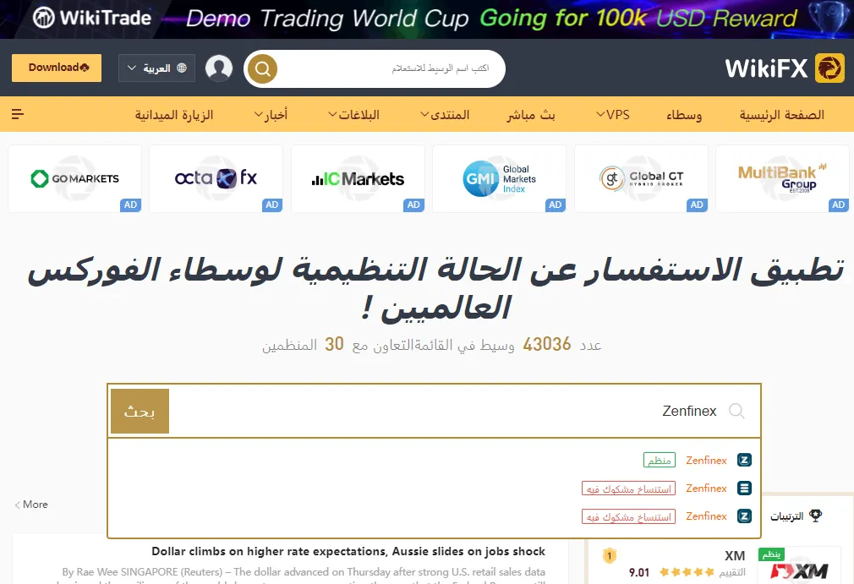Open the GO Markets ad card
This screenshot has height=584, width=854.
tap(74, 178)
